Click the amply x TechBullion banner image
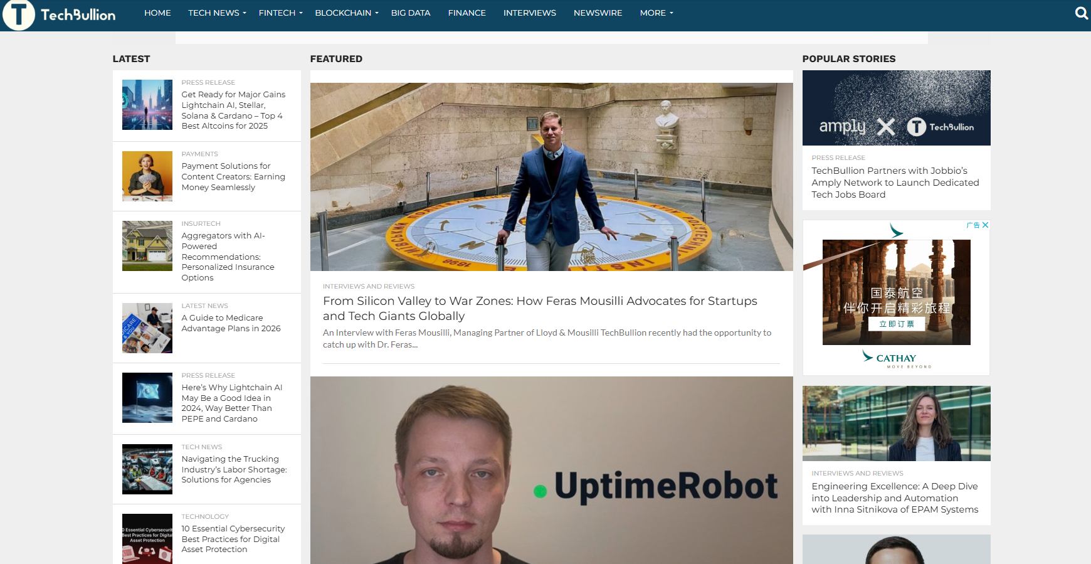The image size is (1091, 564). (896, 108)
